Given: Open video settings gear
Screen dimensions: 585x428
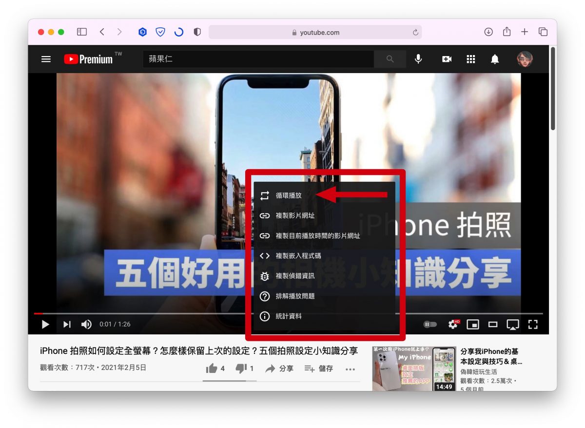Looking at the screenshot, I should tap(453, 324).
